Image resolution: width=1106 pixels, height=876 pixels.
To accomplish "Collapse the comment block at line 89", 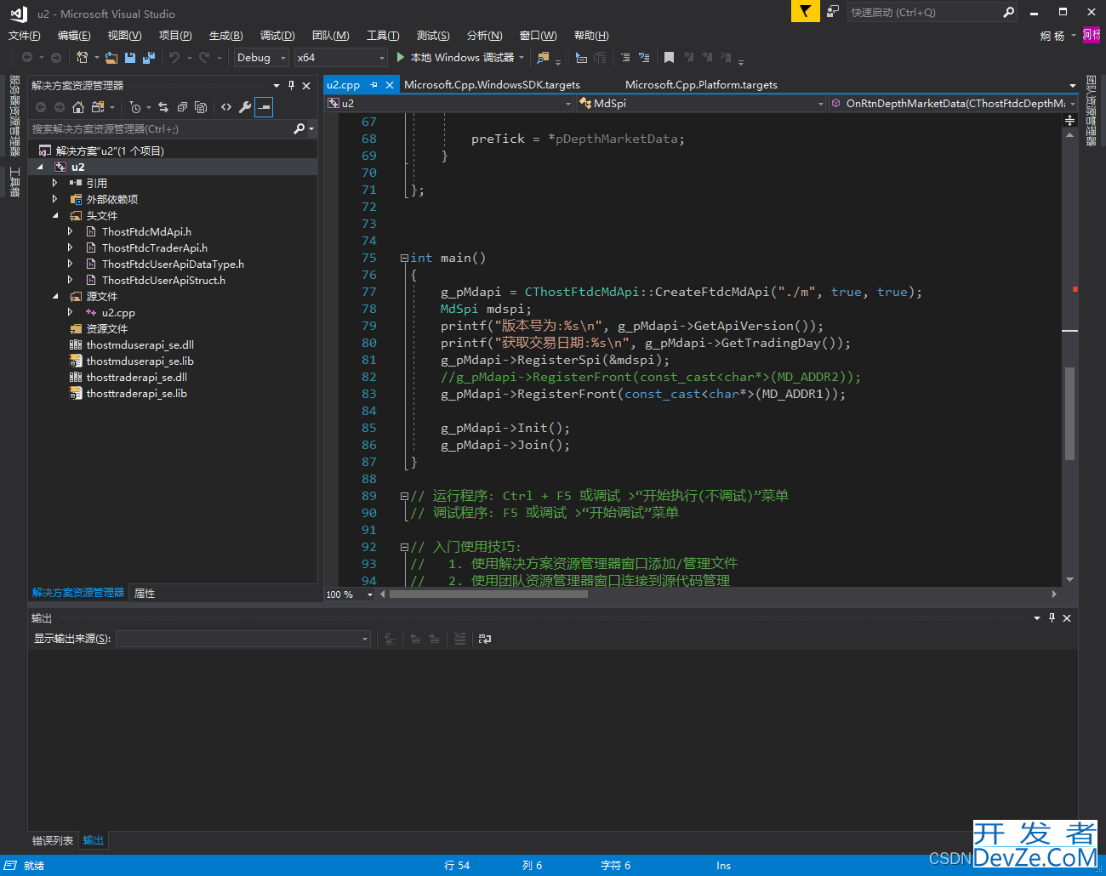I will pyautogui.click(x=404, y=496).
